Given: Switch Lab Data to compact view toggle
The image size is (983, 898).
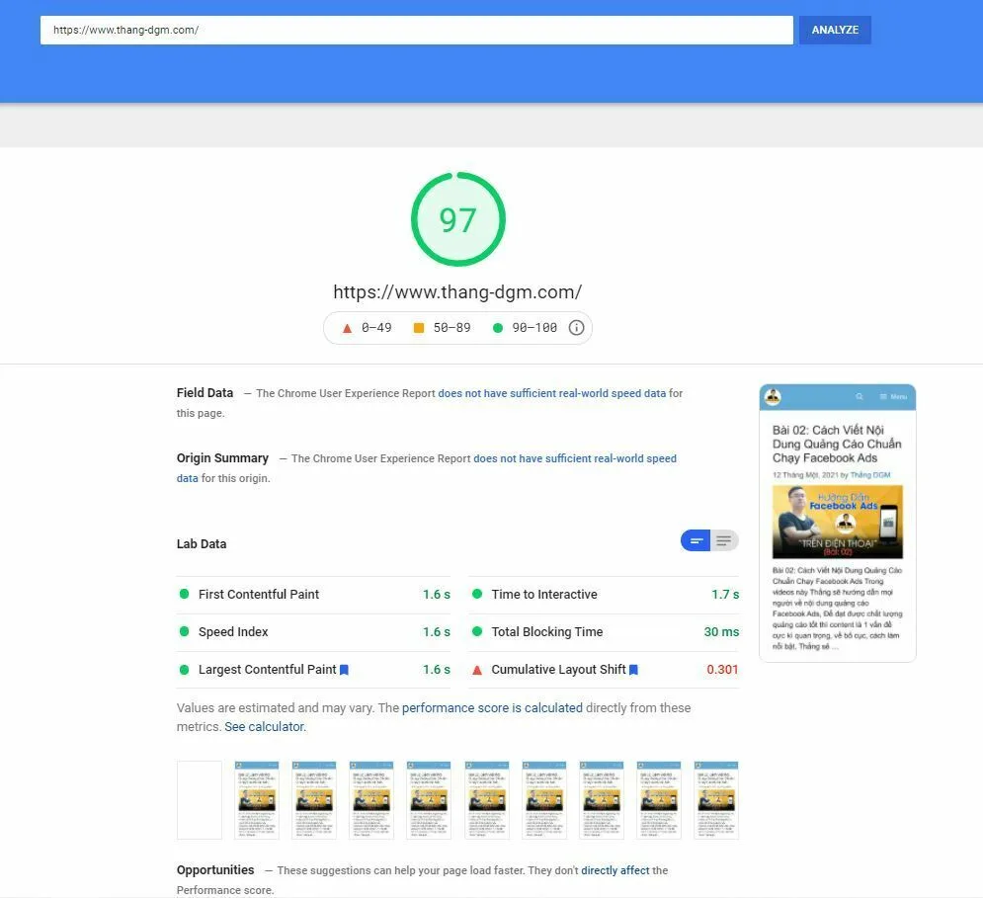Looking at the screenshot, I should coord(696,540).
